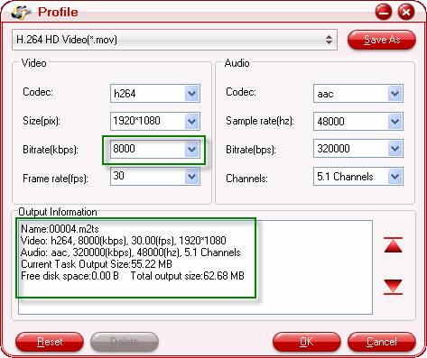Screen dimensions: 427x358
Task: Click the Cancel button
Action: coord(382,342)
